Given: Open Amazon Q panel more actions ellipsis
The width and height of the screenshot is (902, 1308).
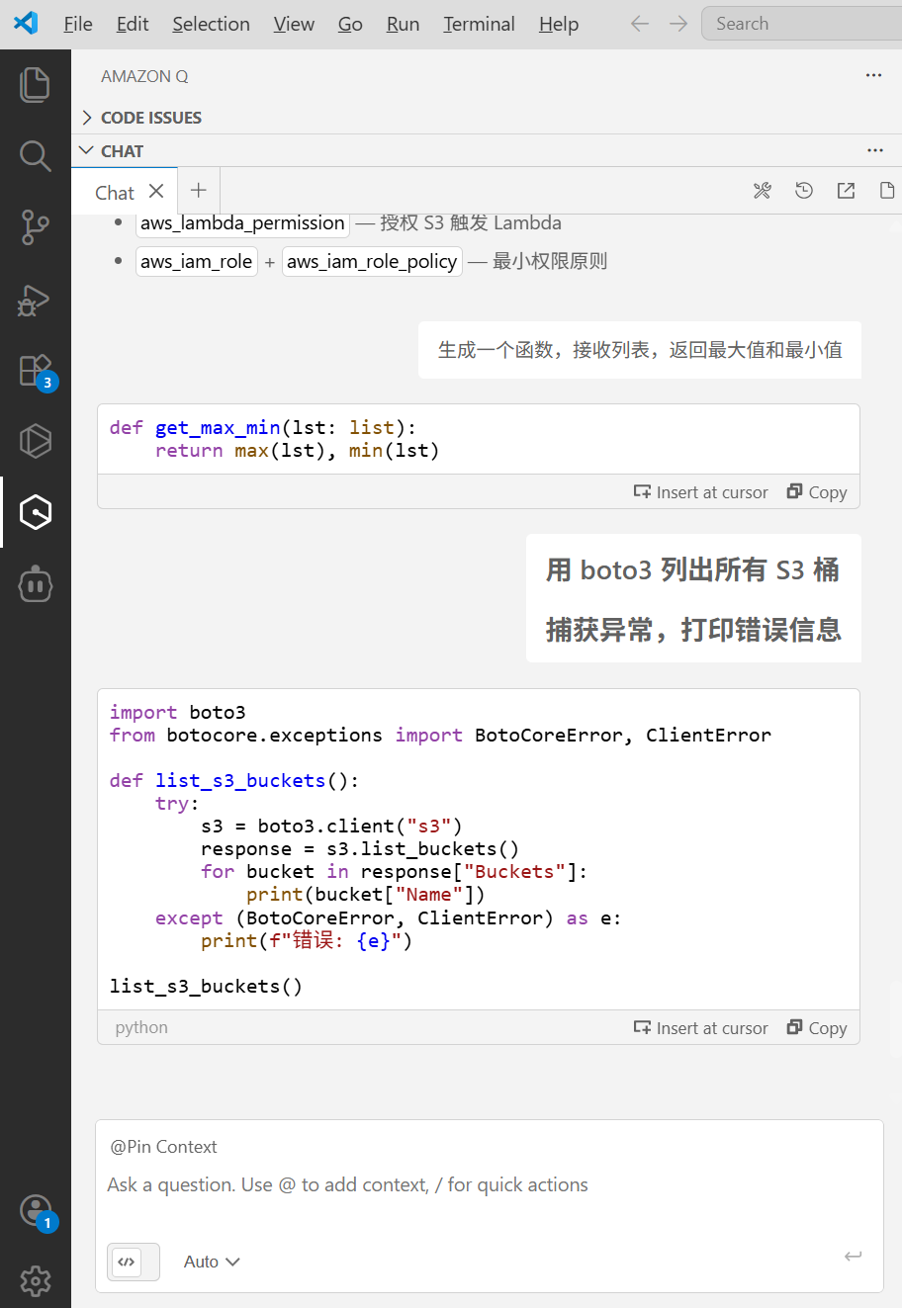Looking at the screenshot, I should 873,75.
